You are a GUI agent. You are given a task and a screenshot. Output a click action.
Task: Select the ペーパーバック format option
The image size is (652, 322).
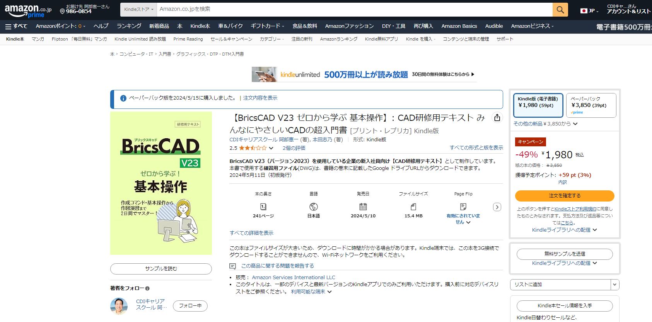pyautogui.click(x=591, y=105)
